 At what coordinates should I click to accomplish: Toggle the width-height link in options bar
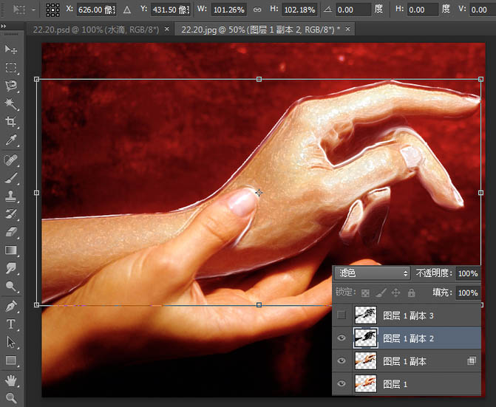(257, 10)
